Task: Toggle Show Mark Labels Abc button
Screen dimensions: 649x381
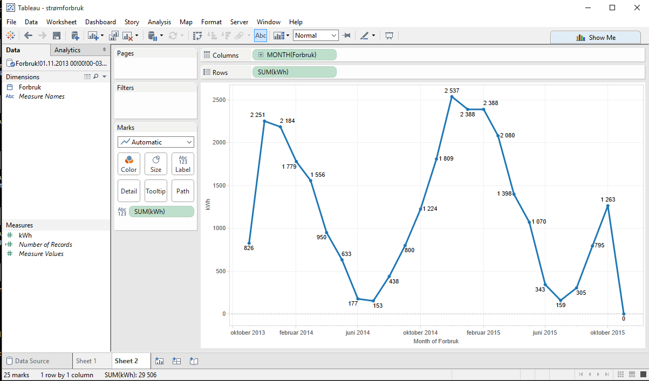Action: click(261, 36)
